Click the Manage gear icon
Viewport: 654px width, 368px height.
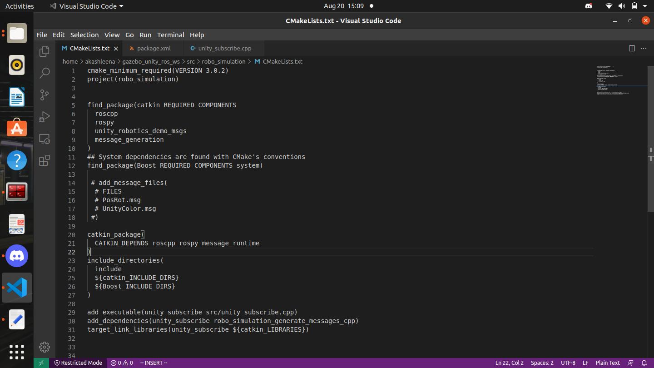click(x=44, y=347)
